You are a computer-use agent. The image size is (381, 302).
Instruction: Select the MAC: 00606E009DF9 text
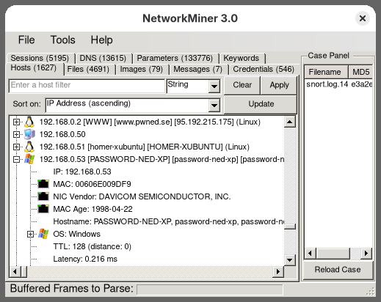pos(92,184)
